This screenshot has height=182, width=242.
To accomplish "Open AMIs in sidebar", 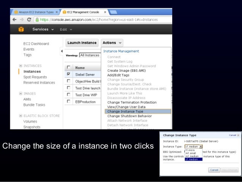I will pos(27,99).
